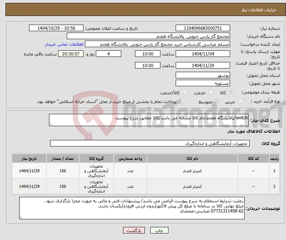Click the ردیف column header

pyautogui.click(x=274, y=158)
